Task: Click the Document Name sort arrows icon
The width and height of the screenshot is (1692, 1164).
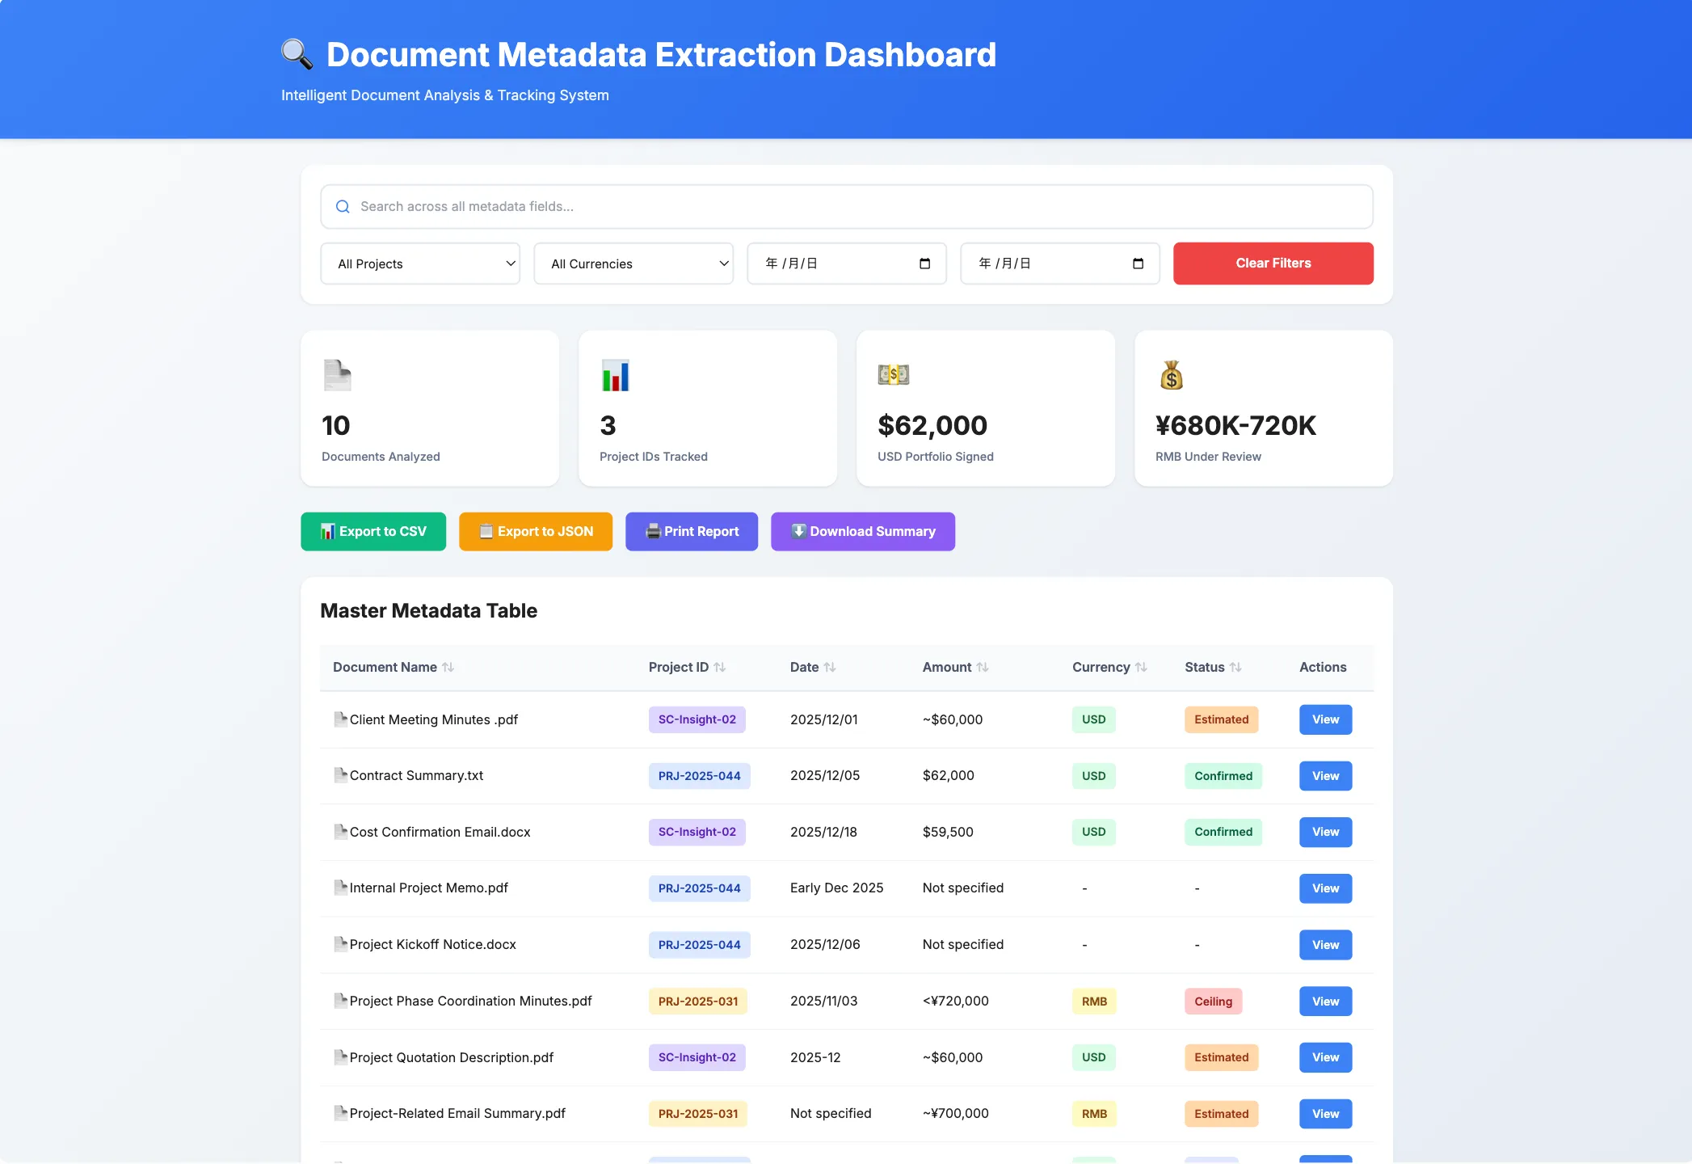Action: tap(448, 668)
